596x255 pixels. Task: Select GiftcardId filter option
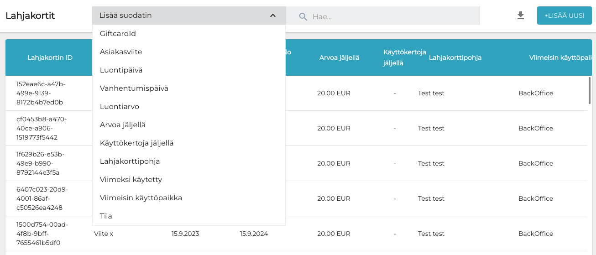[x=118, y=34]
